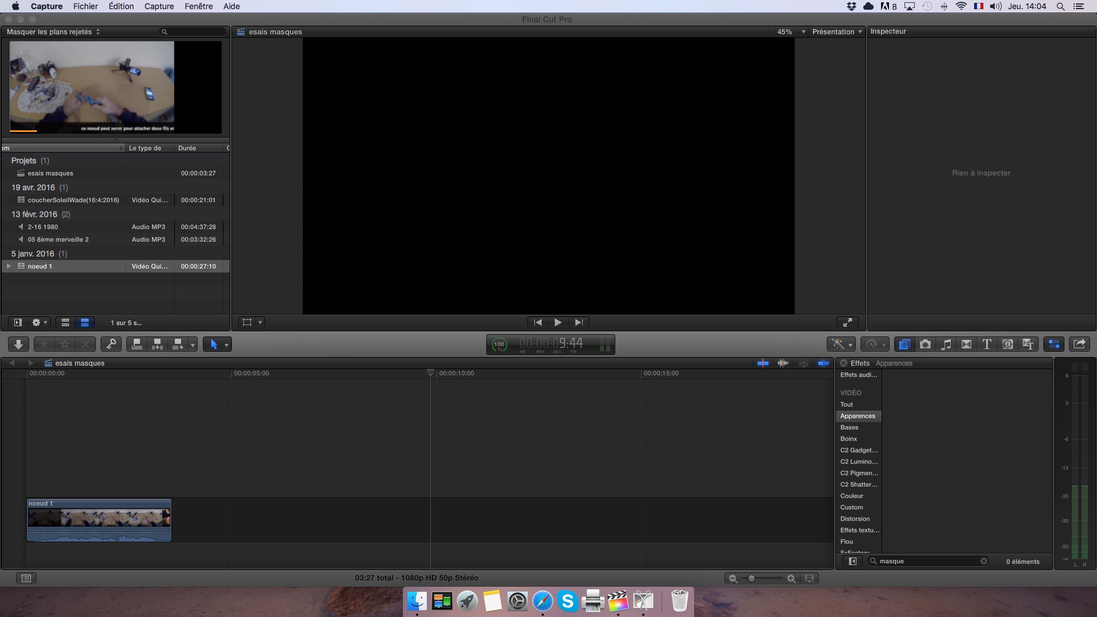Image resolution: width=1097 pixels, height=617 pixels.
Task: Open edit type options dropdown arrow
Action: point(193,344)
